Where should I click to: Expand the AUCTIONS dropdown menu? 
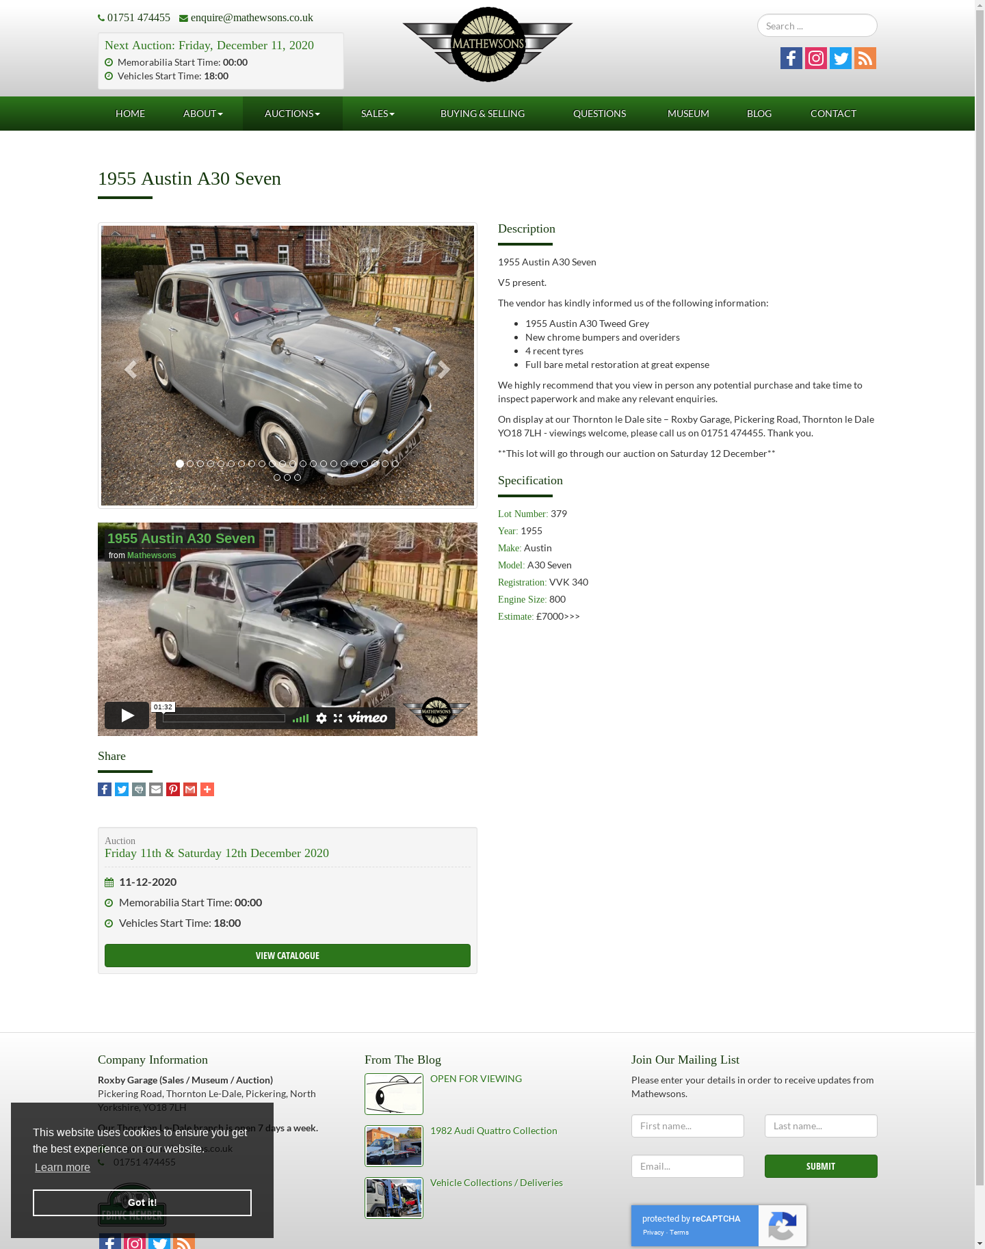pos(293,114)
